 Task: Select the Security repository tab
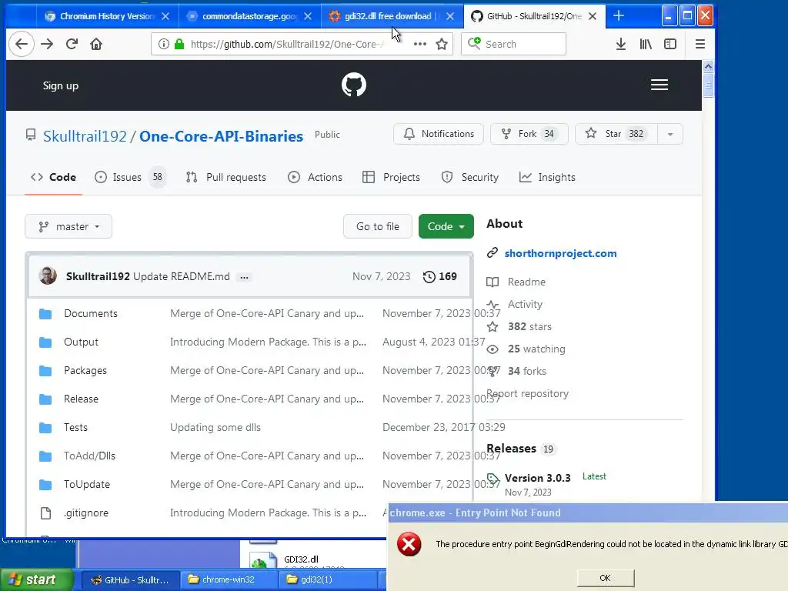(x=470, y=178)
